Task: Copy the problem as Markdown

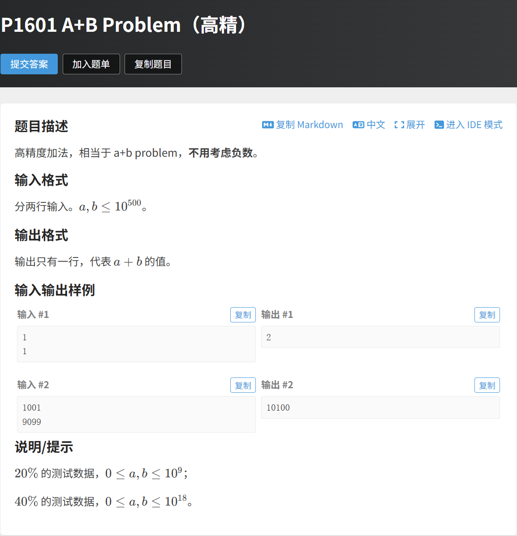Action: 310,124
